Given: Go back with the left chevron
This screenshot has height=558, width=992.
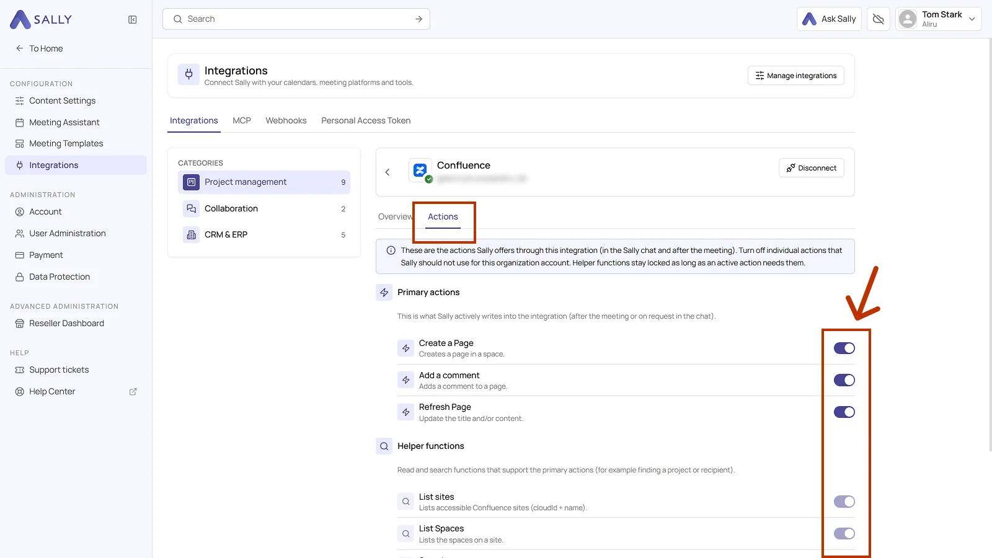Looking at the screenshot, I should pos(387,172).
